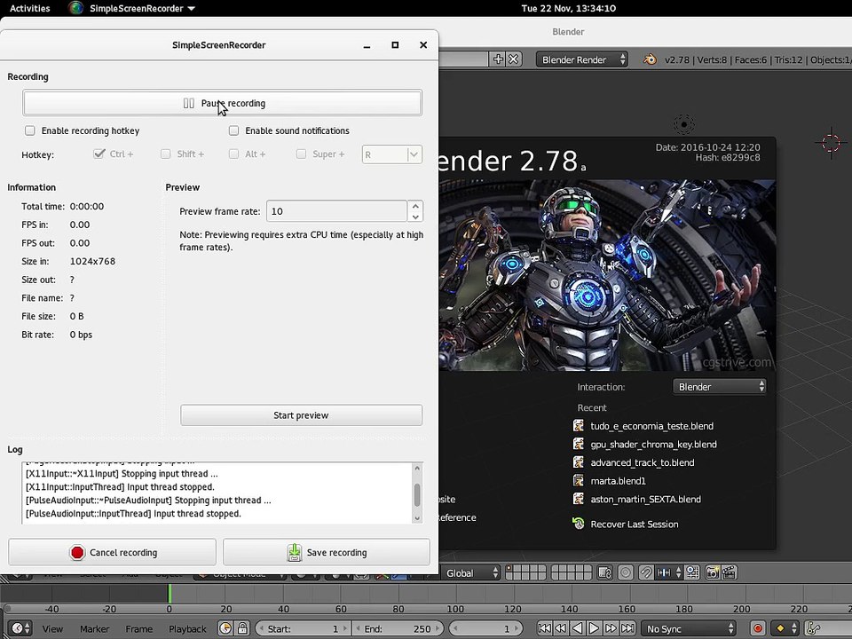
Task: Click the advanced_track_to.blend file icon
Action: coord(579,462)
